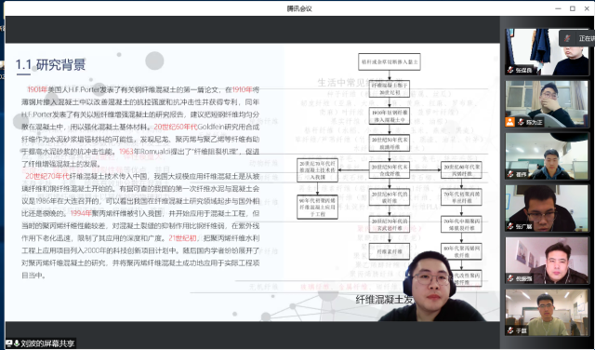Click muted mic icon on fourth participant tile

[511, 226]
